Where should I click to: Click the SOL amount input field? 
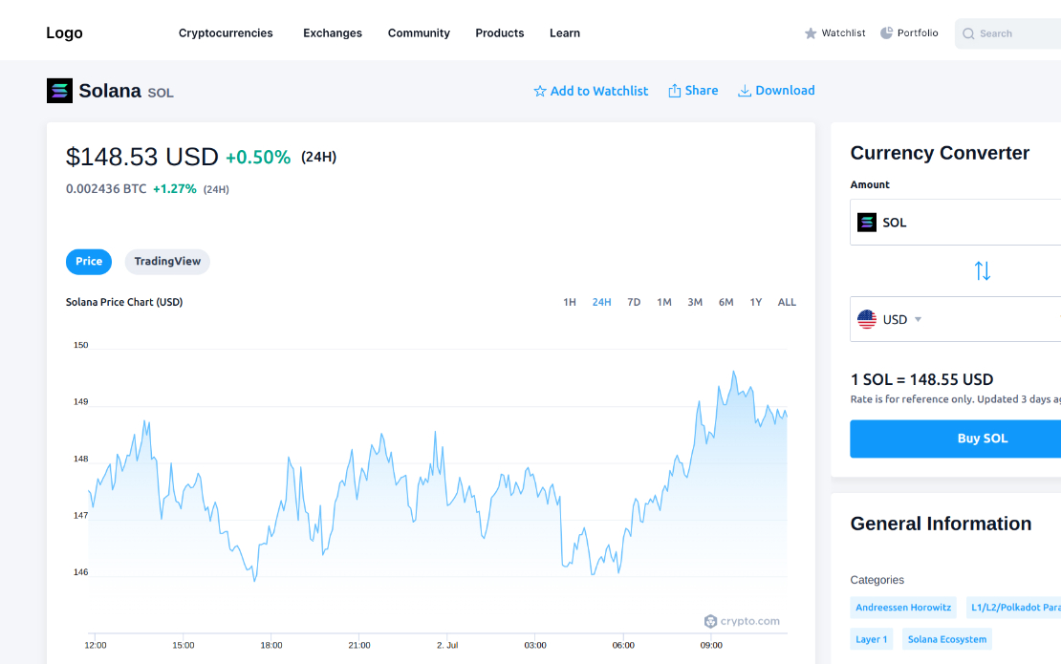(956, 222)
